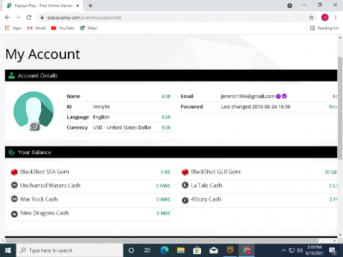343x257 pixels.
Task: Open Cortana from the taskbar
Action: [131, 250]
